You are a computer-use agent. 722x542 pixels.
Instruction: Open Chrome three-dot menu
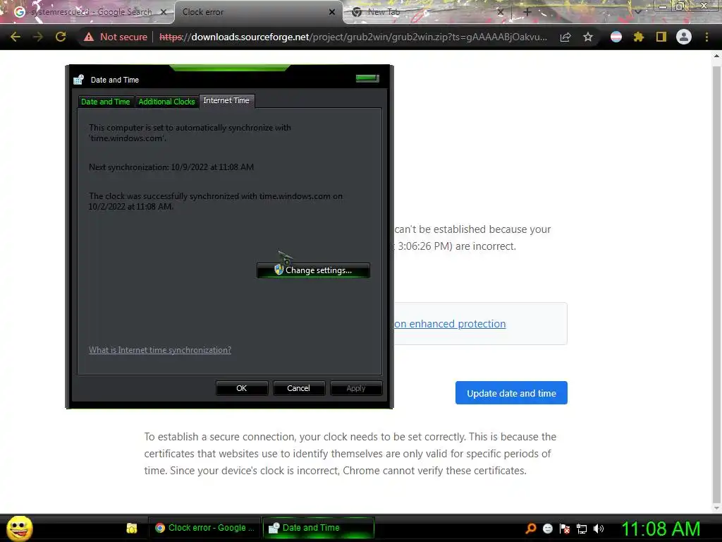point(706,37)
